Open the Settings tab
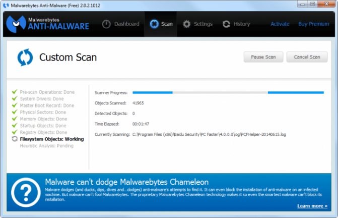338x218 pixels. 197,24
